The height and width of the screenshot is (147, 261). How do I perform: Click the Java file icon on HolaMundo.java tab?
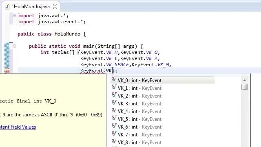pos(7,7)
